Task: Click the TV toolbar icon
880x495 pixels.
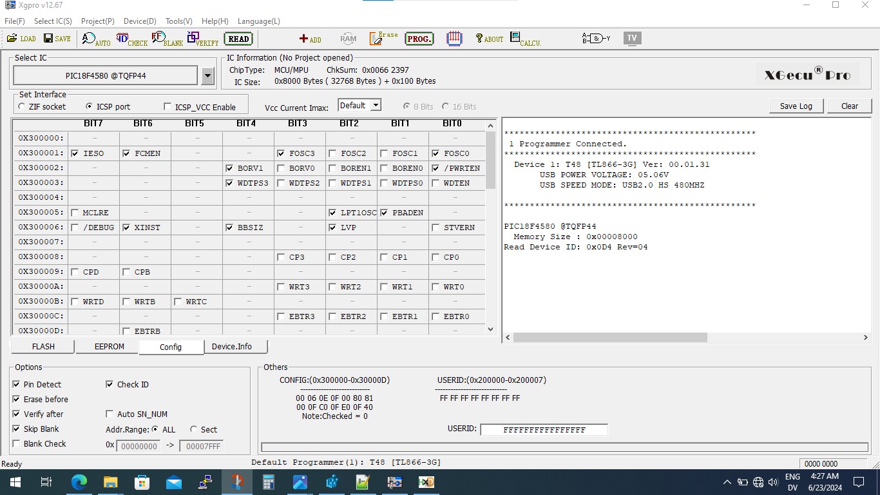Action: click(x=632, y=38)
